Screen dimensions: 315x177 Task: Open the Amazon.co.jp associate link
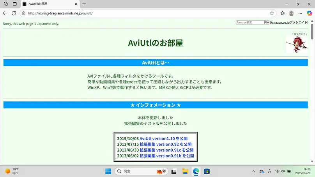280,23
